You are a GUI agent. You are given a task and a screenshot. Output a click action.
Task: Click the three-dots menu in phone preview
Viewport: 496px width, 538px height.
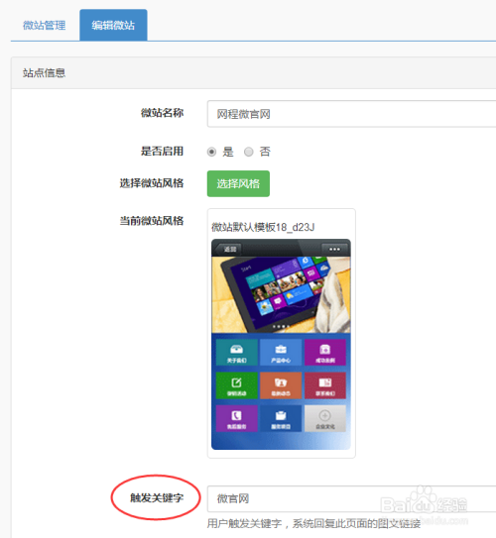334,249
